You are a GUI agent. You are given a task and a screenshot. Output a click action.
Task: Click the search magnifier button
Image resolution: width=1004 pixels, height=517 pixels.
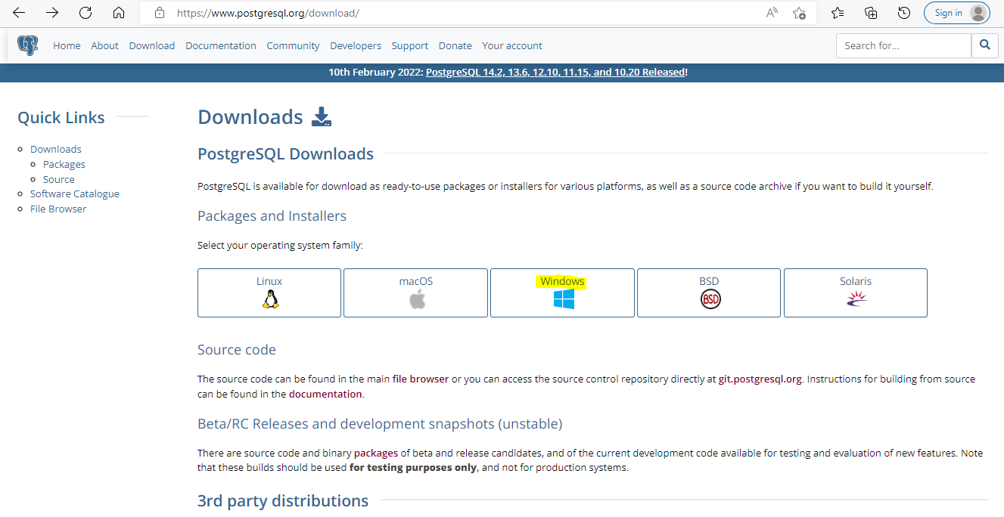984,45
